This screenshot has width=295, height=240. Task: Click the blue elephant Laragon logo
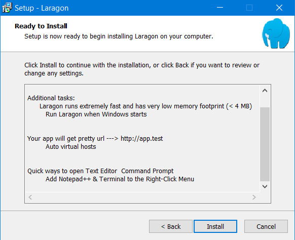coord(276,33)
